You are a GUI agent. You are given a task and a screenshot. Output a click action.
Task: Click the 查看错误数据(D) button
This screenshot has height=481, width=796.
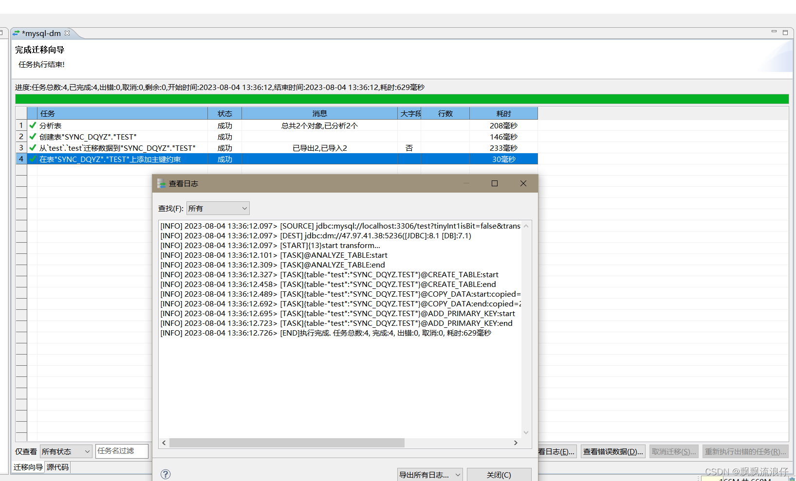pos(613,451)
